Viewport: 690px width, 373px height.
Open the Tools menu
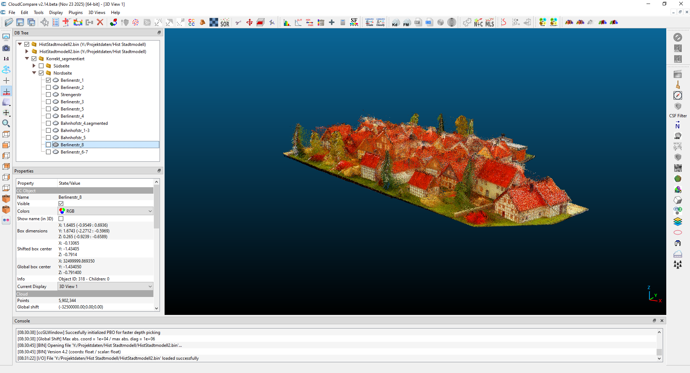click(x=38, y=13)
